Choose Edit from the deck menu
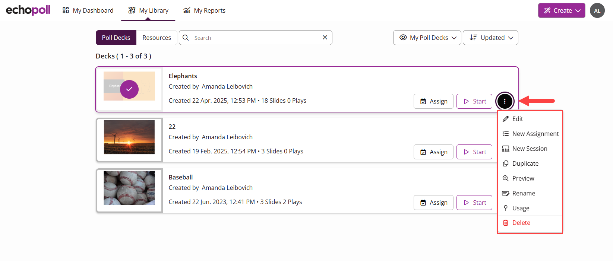The width and height of the screenshot is (613, 261). (x=530, y=119)
